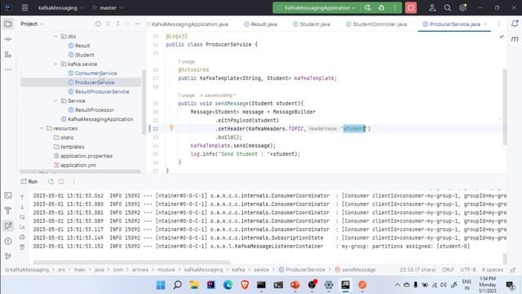Open the main hamburger menu

pos(24,7)
